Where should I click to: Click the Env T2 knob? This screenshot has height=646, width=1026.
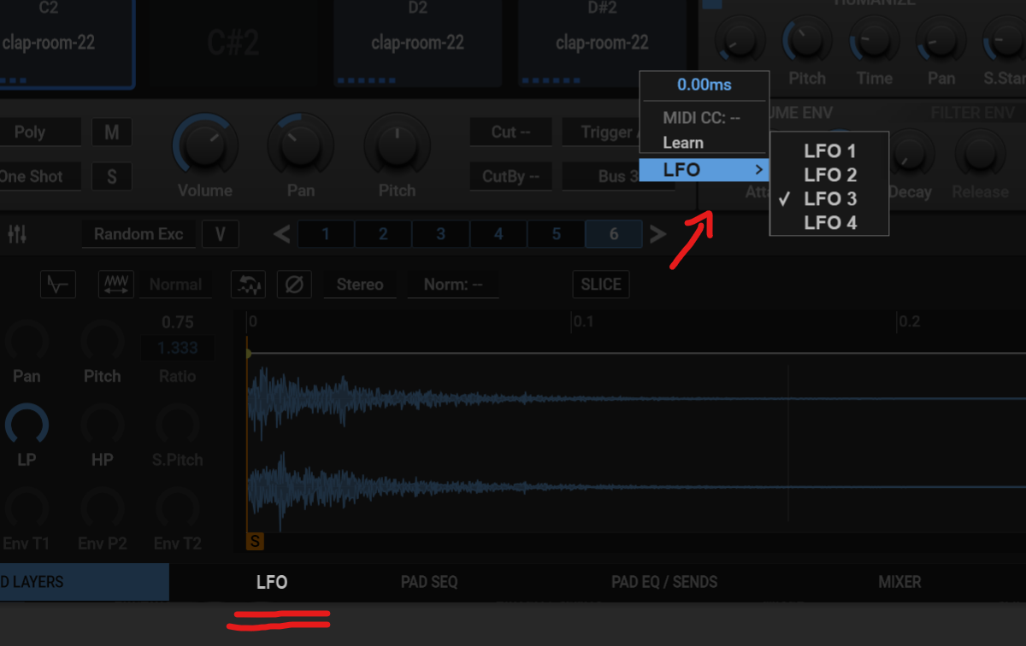click(177, 508)
